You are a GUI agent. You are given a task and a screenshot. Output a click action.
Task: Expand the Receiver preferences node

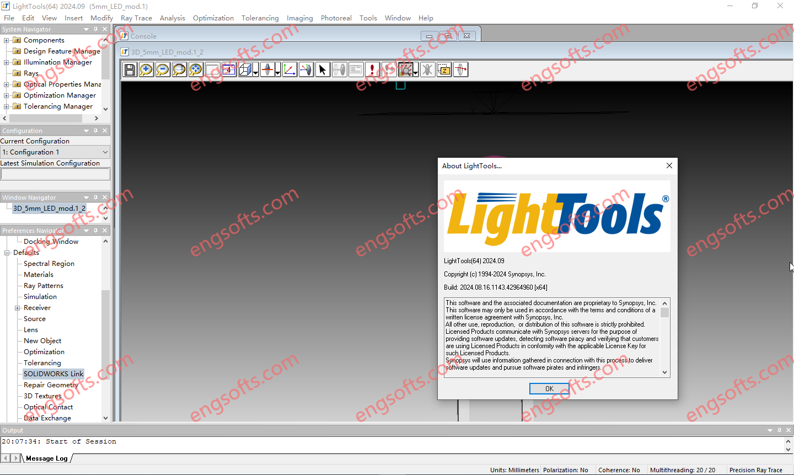tap(18, 308)
